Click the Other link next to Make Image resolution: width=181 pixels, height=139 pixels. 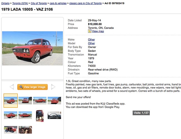(91, 40)
